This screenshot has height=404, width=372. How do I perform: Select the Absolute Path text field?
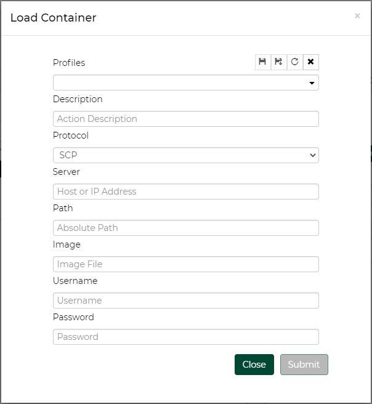pyautogui.click(x=185, y=228)
